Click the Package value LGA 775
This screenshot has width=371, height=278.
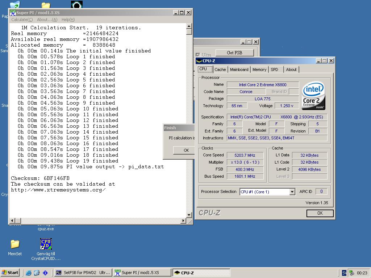click(x=263, y=98)
